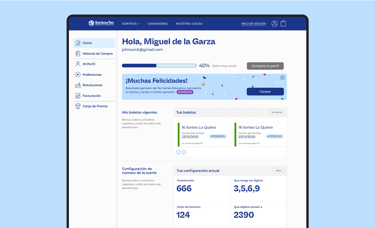375x228 pixels.
Task: Open the GANADORES menu item
Action: click(x=157, y=24)
